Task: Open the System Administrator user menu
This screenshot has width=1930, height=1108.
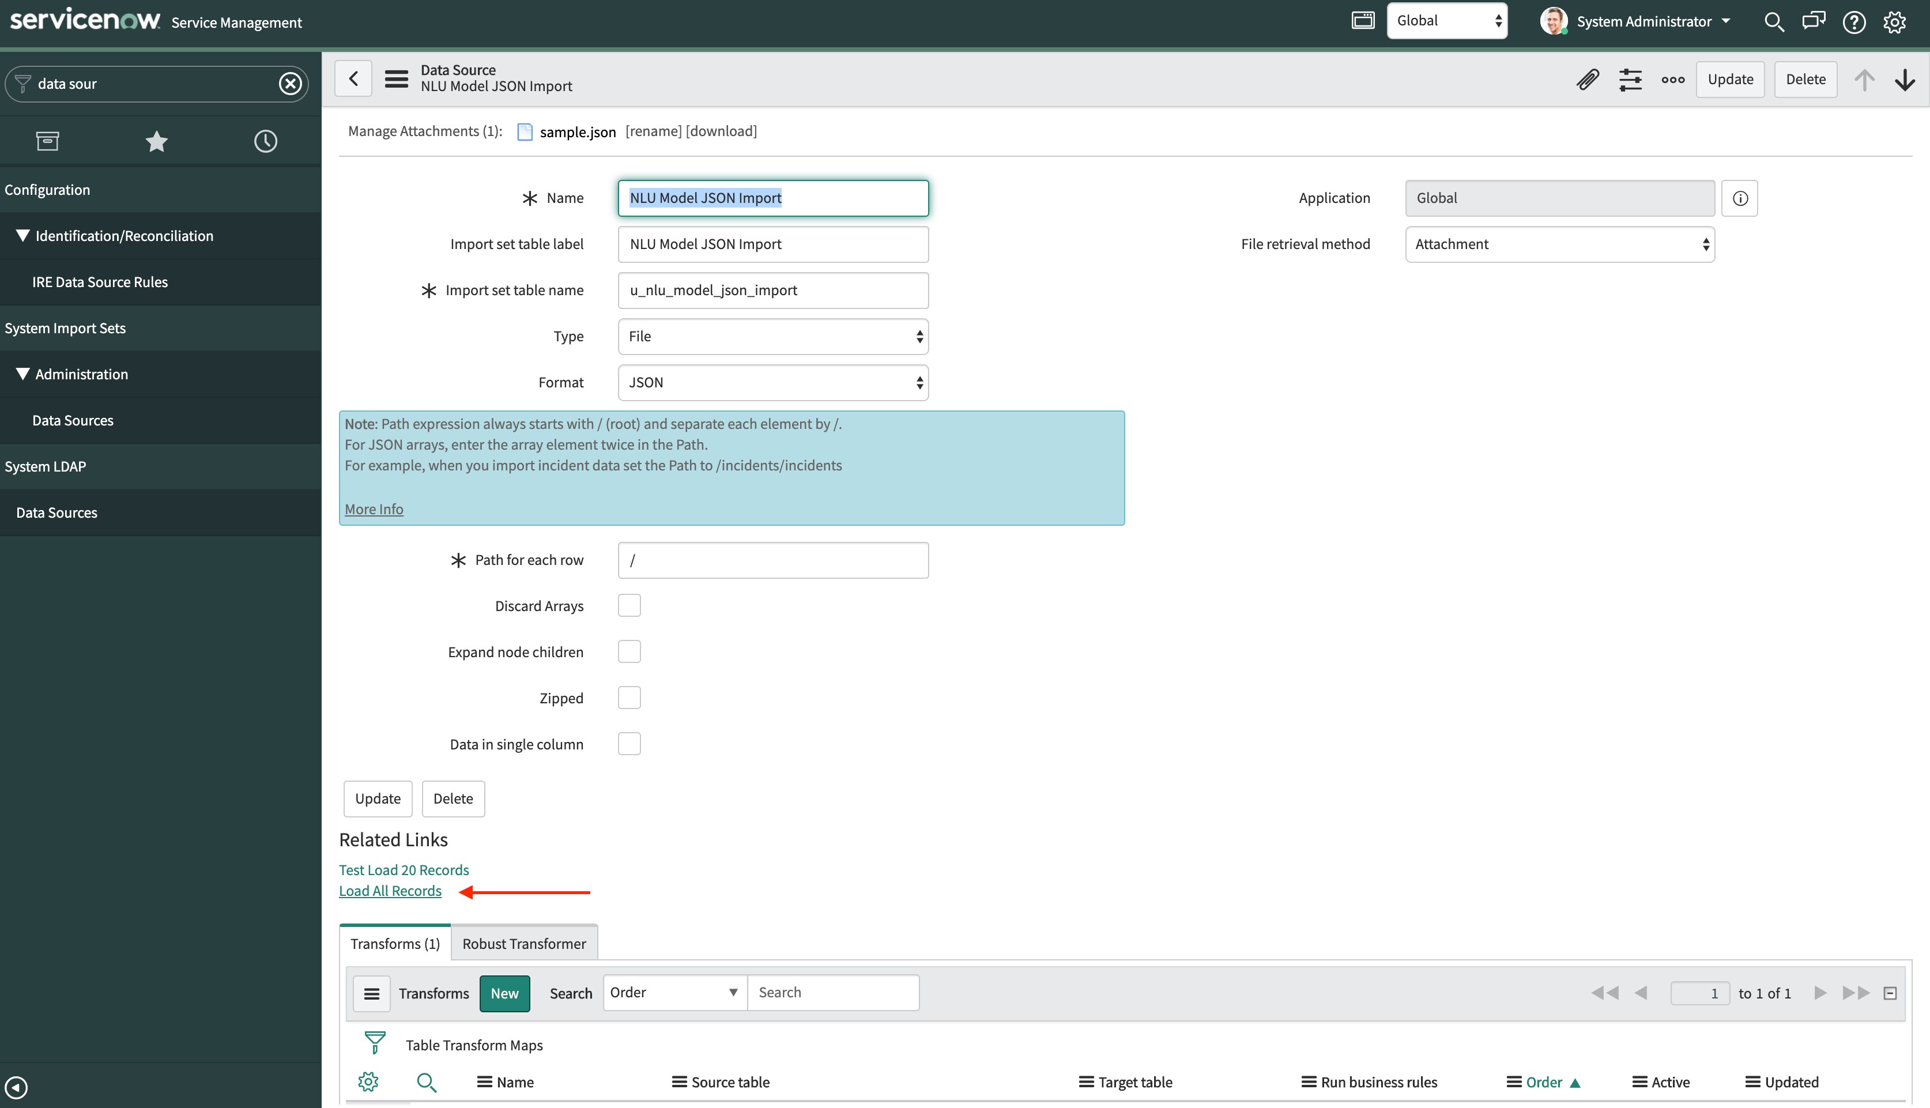Action: pyautogui.click(x=1635, y=21)
